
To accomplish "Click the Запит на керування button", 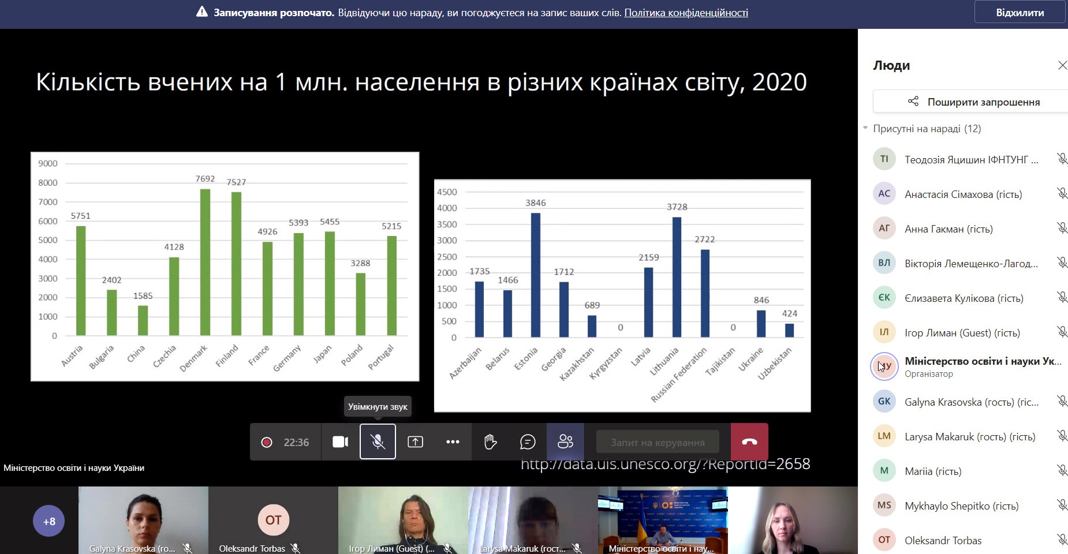I will tap(658, 443).
